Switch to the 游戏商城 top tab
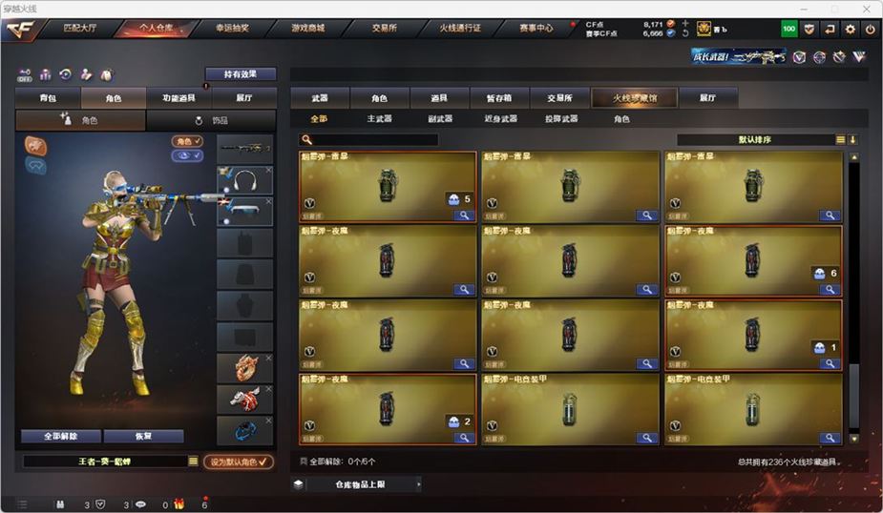 [x=308, y=28]
